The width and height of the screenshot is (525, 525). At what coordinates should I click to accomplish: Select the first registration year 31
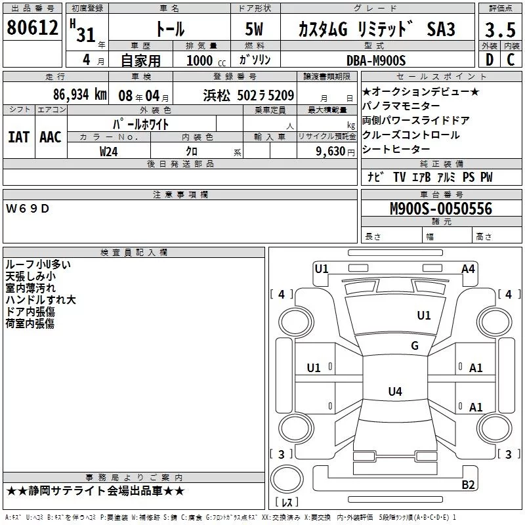86,35
